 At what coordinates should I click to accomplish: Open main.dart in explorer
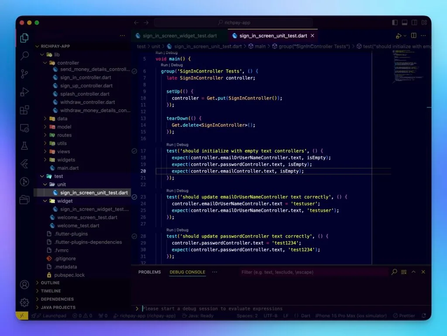(x=82, y=168)
